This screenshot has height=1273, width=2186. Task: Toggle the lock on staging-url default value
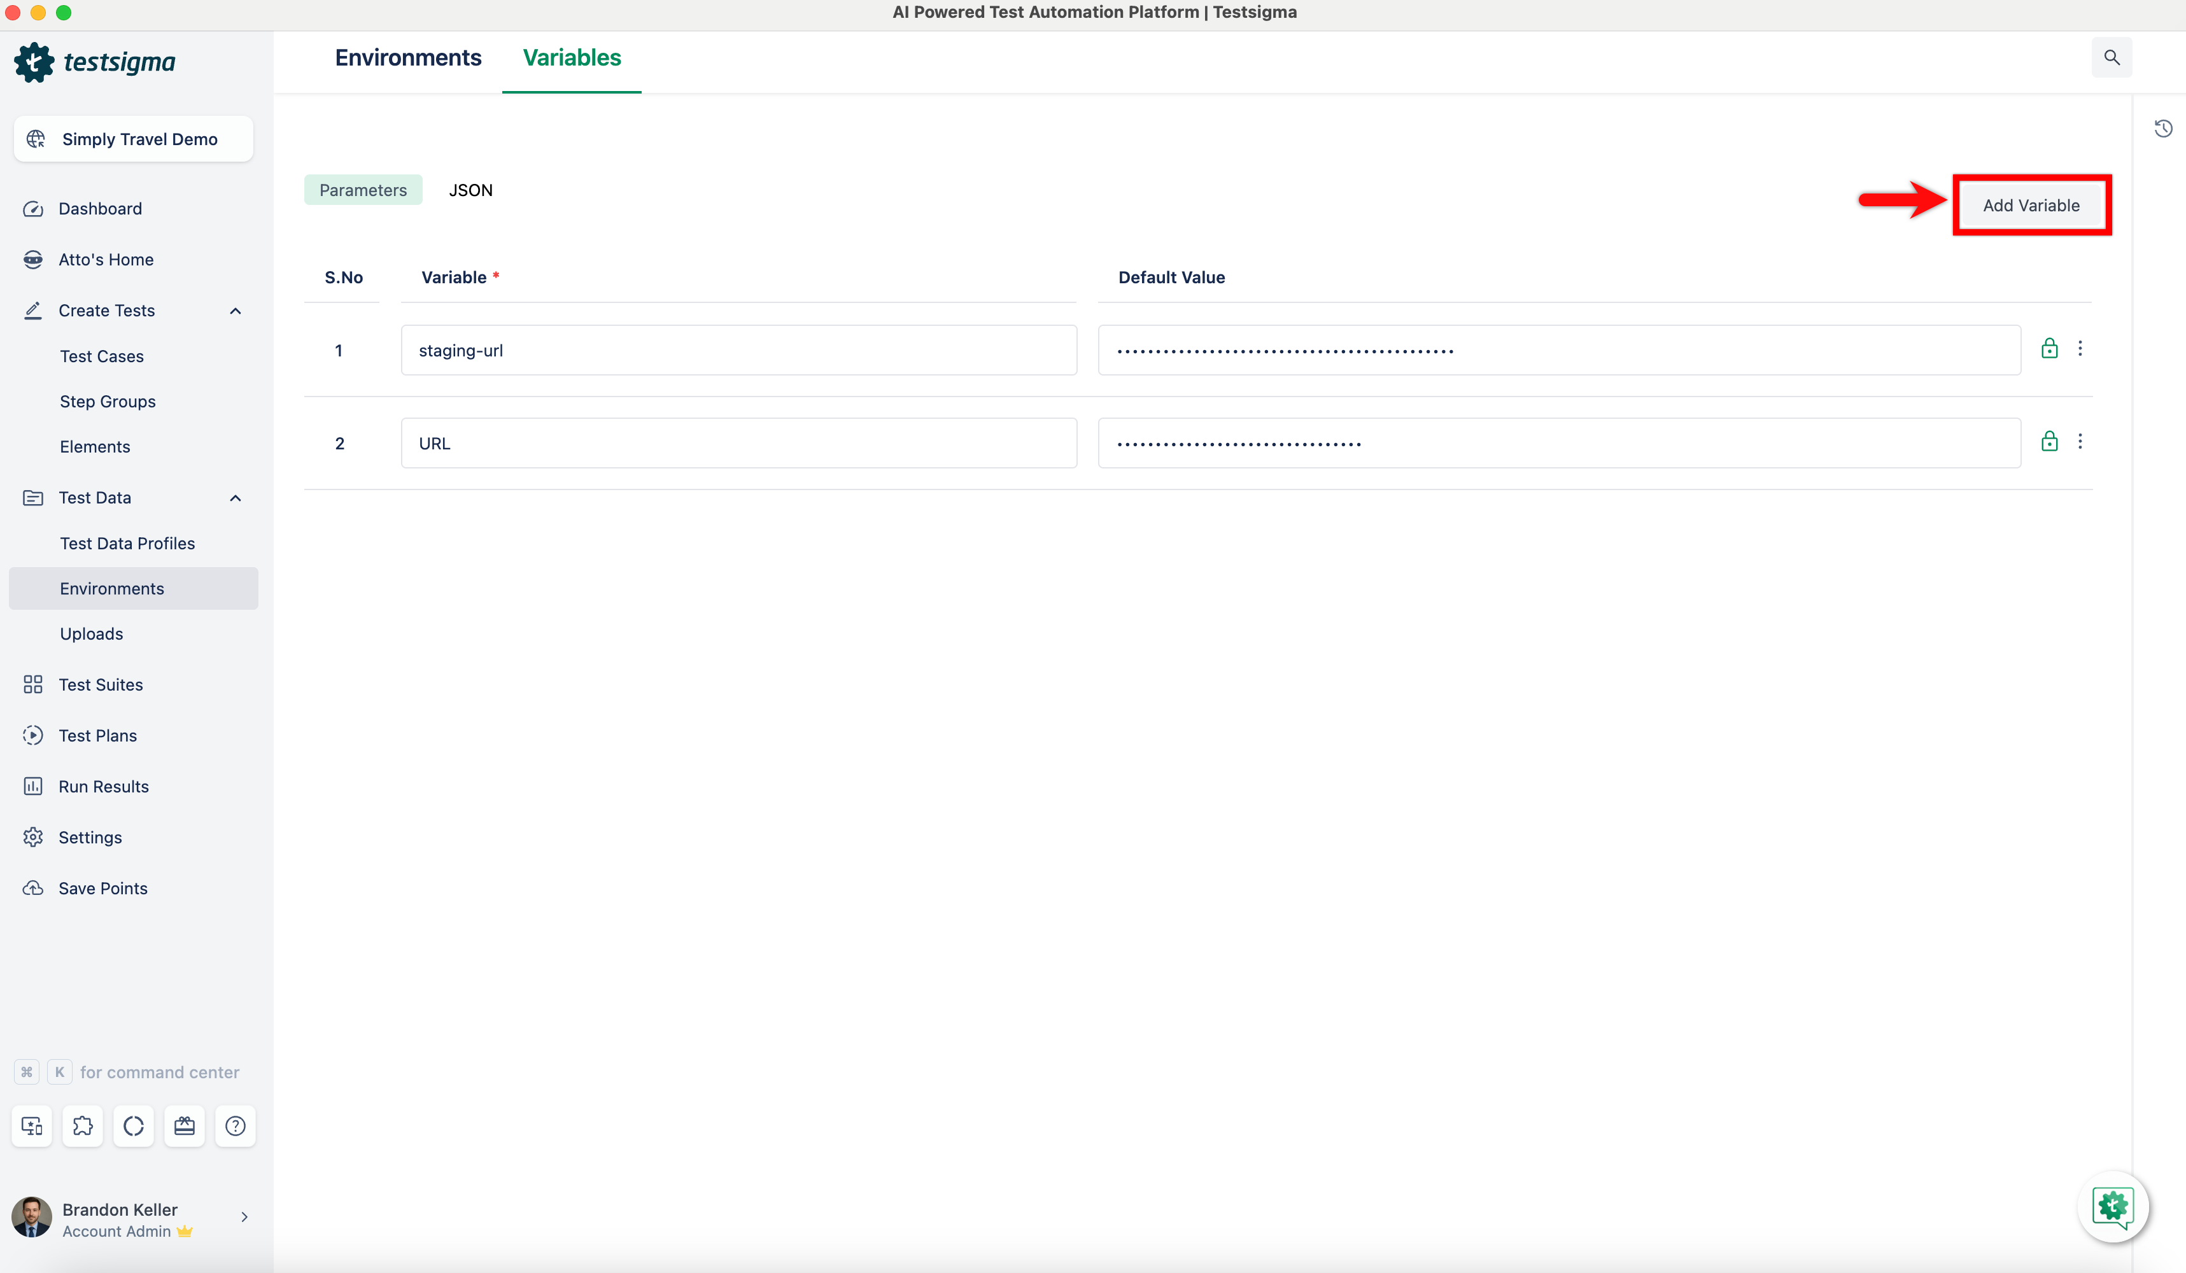2048,349
